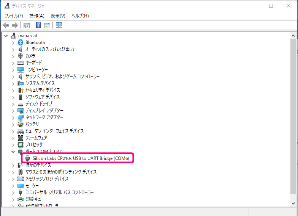Expand the キーボード category
298x216 pixels.
[x=13, y=63]
